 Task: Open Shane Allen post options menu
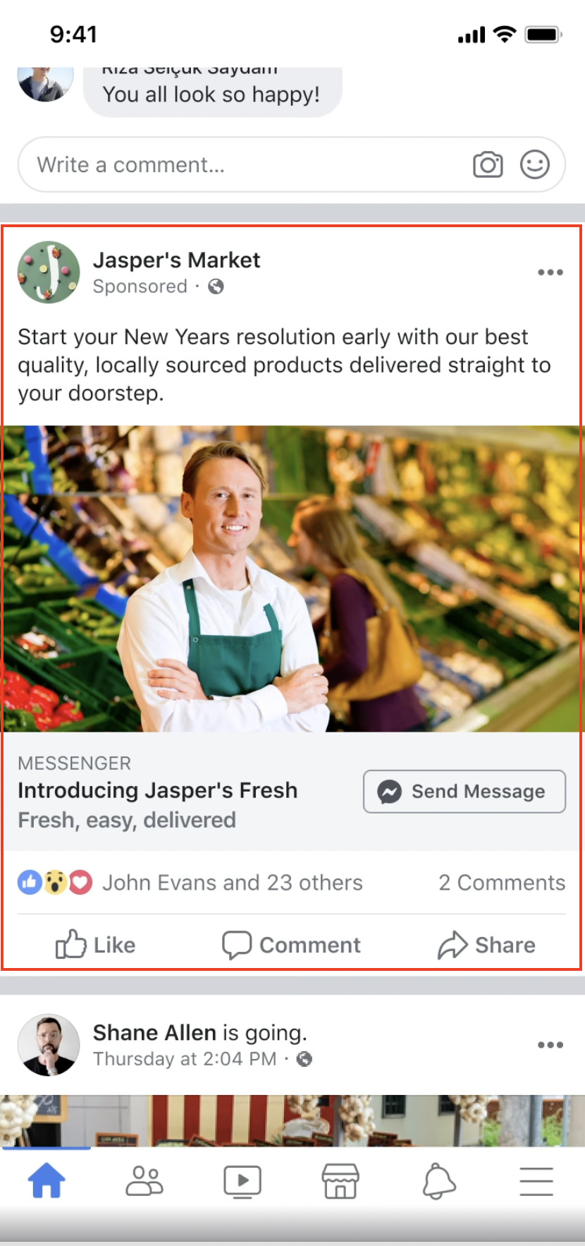click(x=550, y=1045)
